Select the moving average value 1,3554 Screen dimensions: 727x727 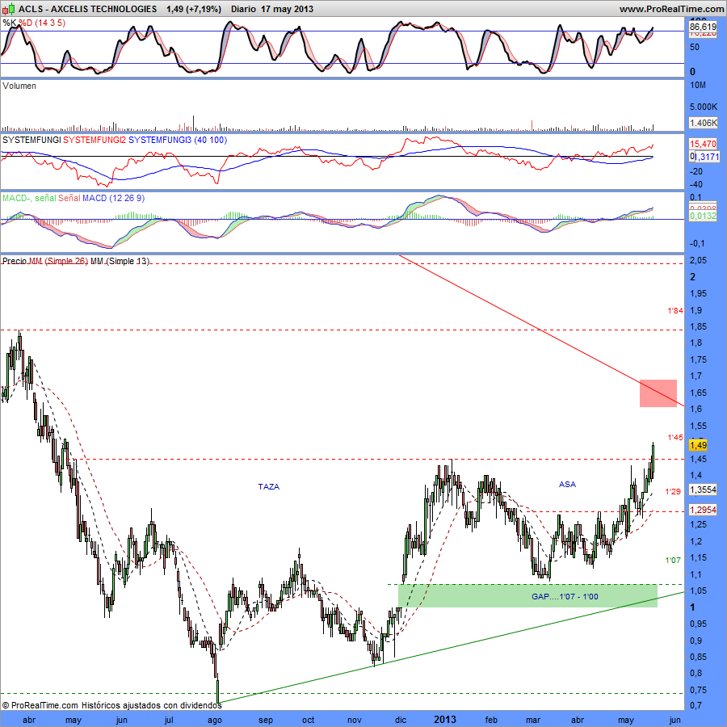click(x=703, y=490)
